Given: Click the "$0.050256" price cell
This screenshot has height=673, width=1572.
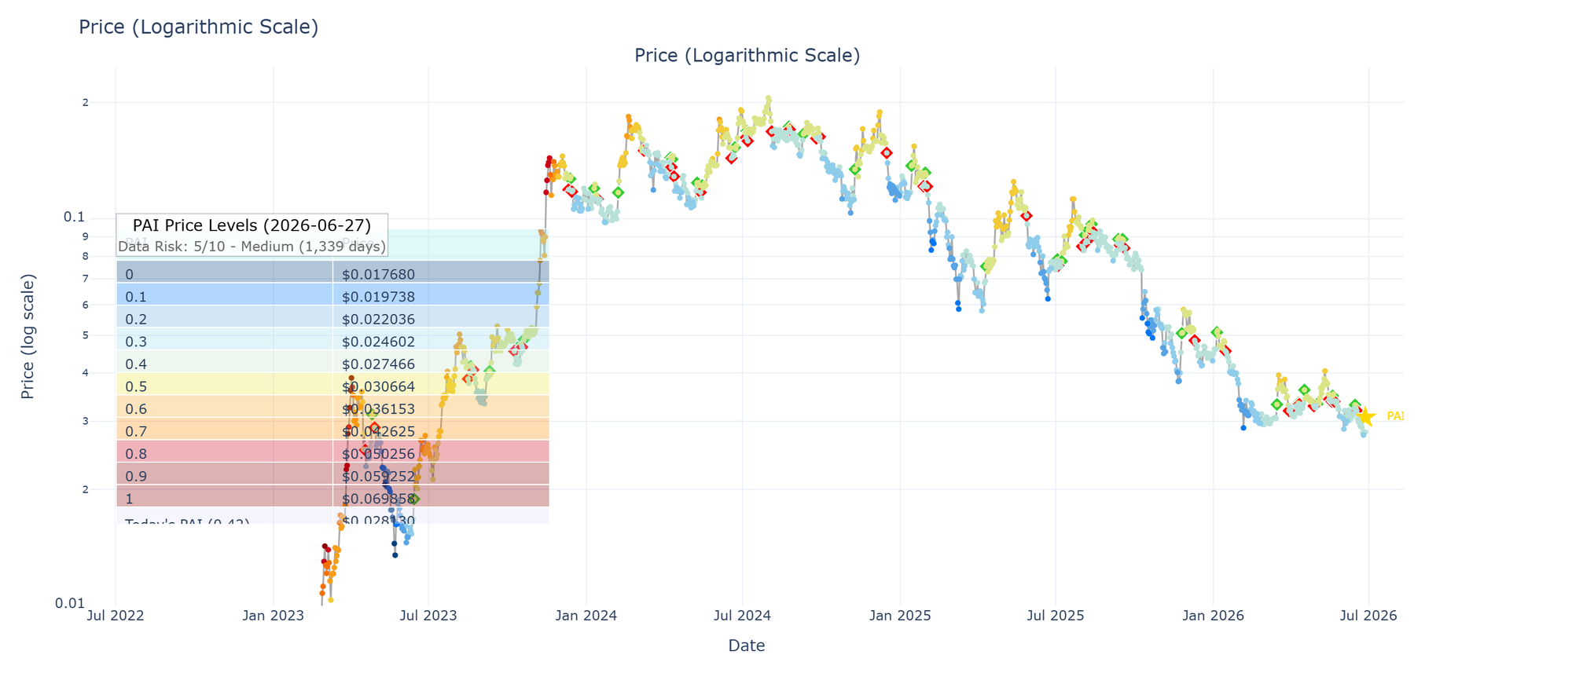Looking at the screenshot, I should tap(441, 451).
